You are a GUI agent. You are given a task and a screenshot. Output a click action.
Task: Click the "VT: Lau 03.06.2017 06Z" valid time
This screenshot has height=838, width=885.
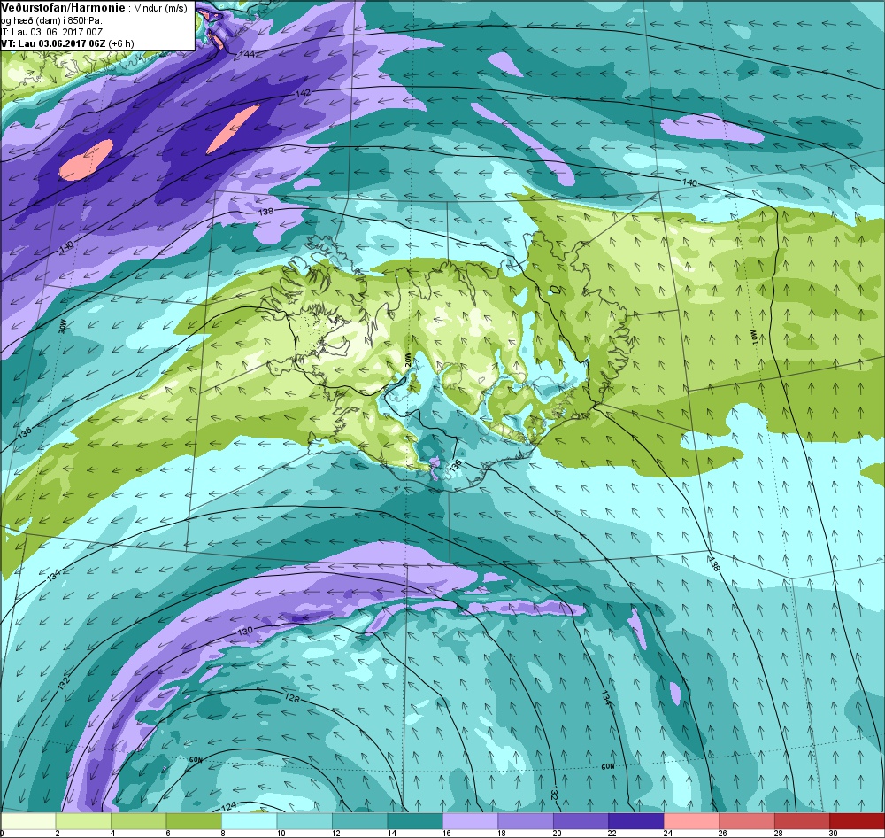[53, 43]
